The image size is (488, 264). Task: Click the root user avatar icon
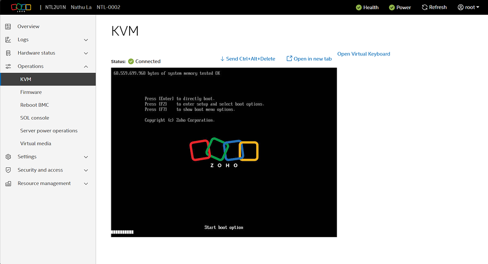[x=461, y=7]
